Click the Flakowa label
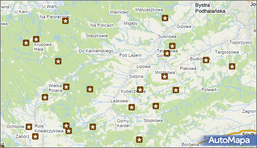 (x=188, y=68)
